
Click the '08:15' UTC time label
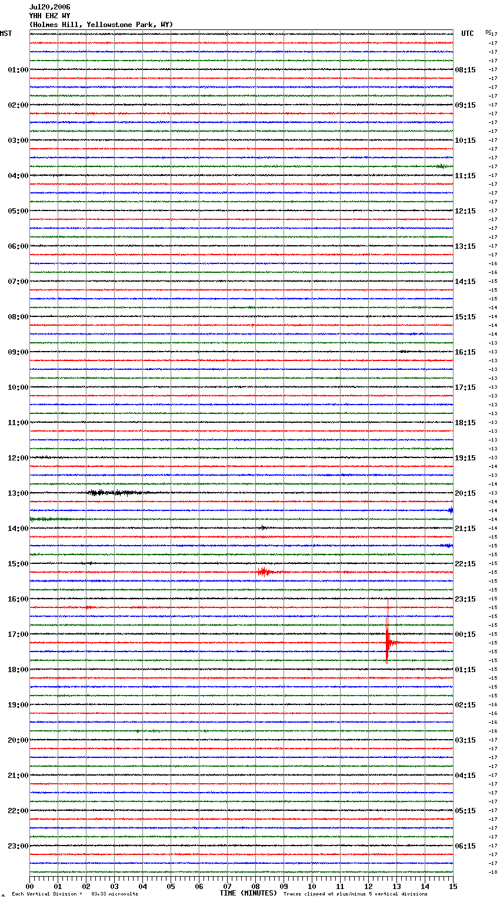[x=465, y=70]
